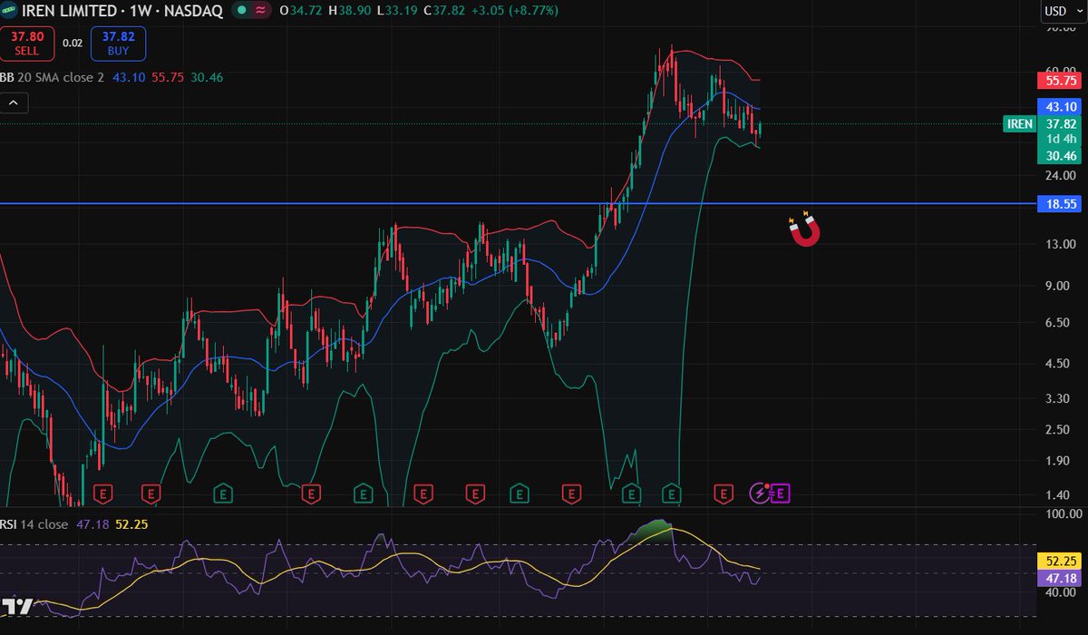
Task: Select the blue horizontal line at 18.55
Action: 517,204
